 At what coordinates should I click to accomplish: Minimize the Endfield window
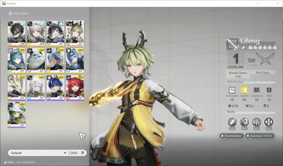(x=258, y=3)
